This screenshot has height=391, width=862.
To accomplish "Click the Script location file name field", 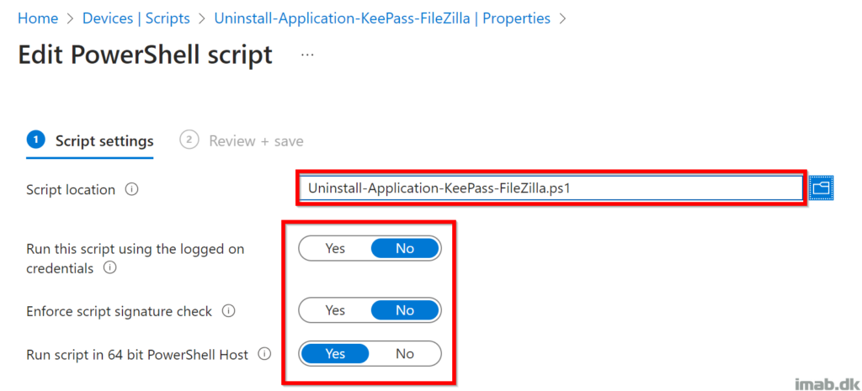I will pos(551,188).
